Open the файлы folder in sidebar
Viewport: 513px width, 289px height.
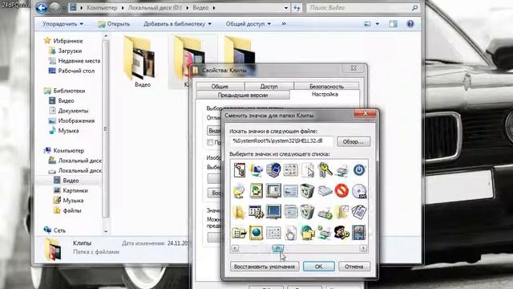[72, 210]
